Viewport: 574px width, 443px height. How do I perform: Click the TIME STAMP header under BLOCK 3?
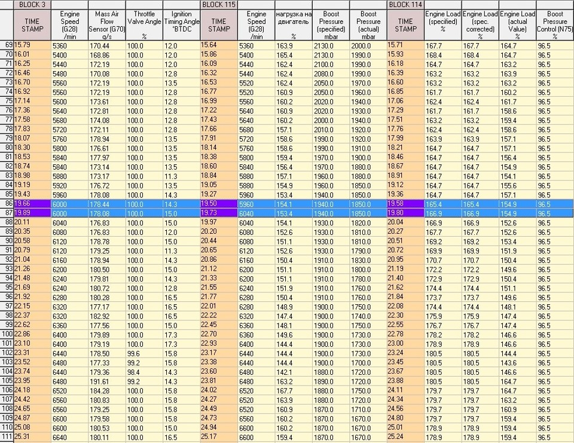pos(32,25)
